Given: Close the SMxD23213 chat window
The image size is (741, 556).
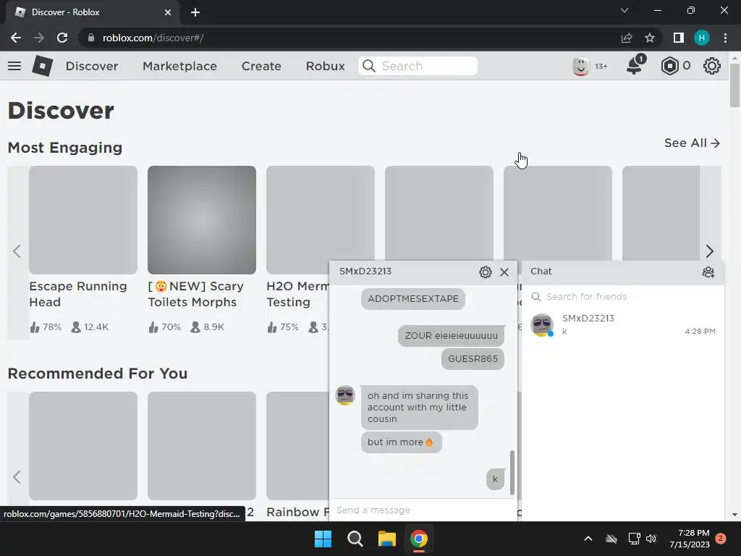Looking at the screenshot, I should (x=504, y=272).
